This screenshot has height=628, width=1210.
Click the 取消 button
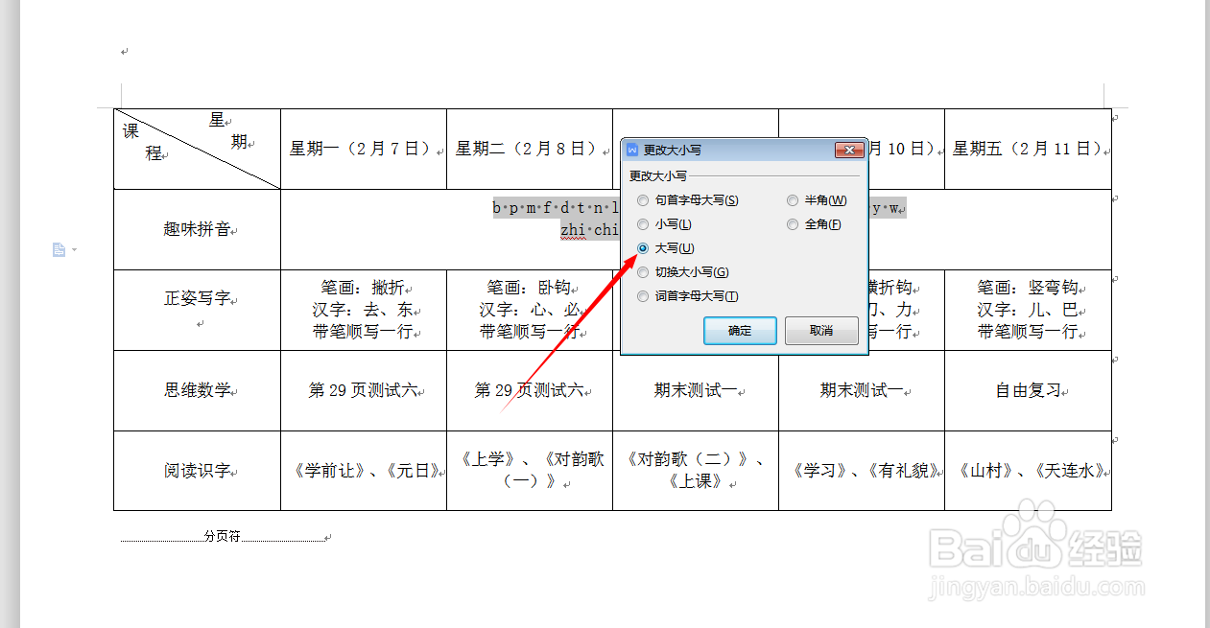coord(821,330)
